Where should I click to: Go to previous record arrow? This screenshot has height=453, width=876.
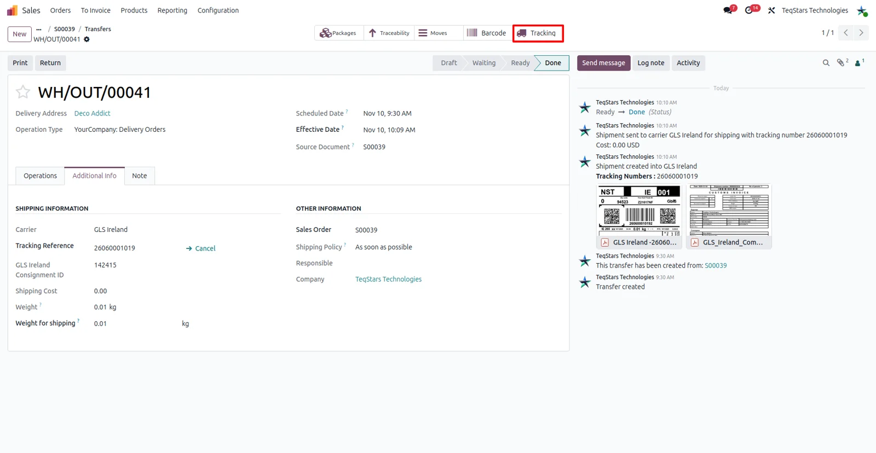tap(846, 33)
